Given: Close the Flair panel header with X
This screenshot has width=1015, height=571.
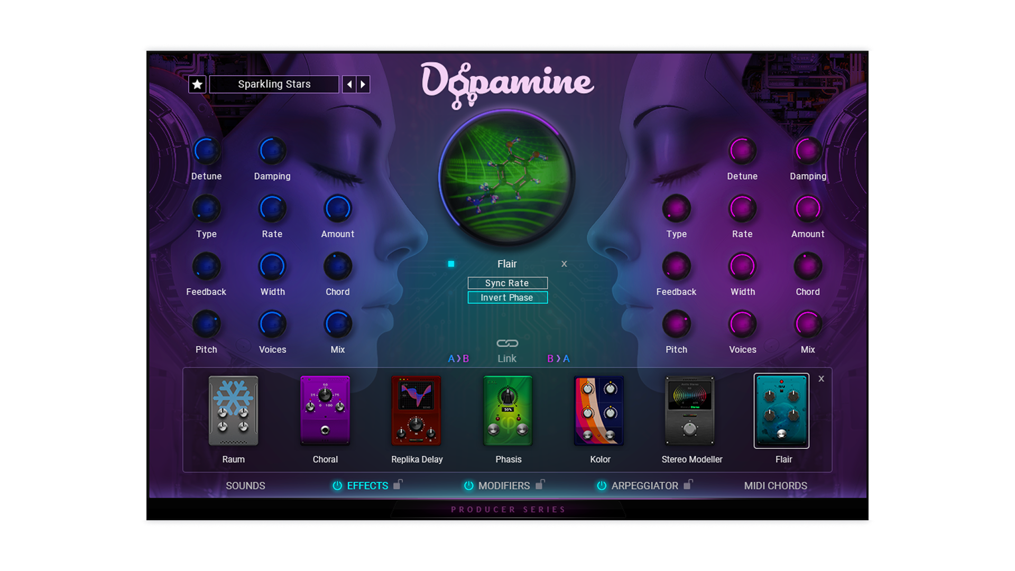Looking at the screenshot, I should pyautogui.click(x=564, y=264).
